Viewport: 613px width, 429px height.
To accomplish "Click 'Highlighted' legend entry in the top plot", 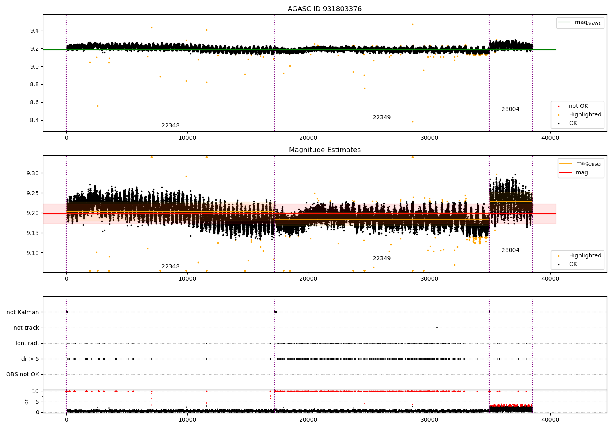I will click(580, 115).
